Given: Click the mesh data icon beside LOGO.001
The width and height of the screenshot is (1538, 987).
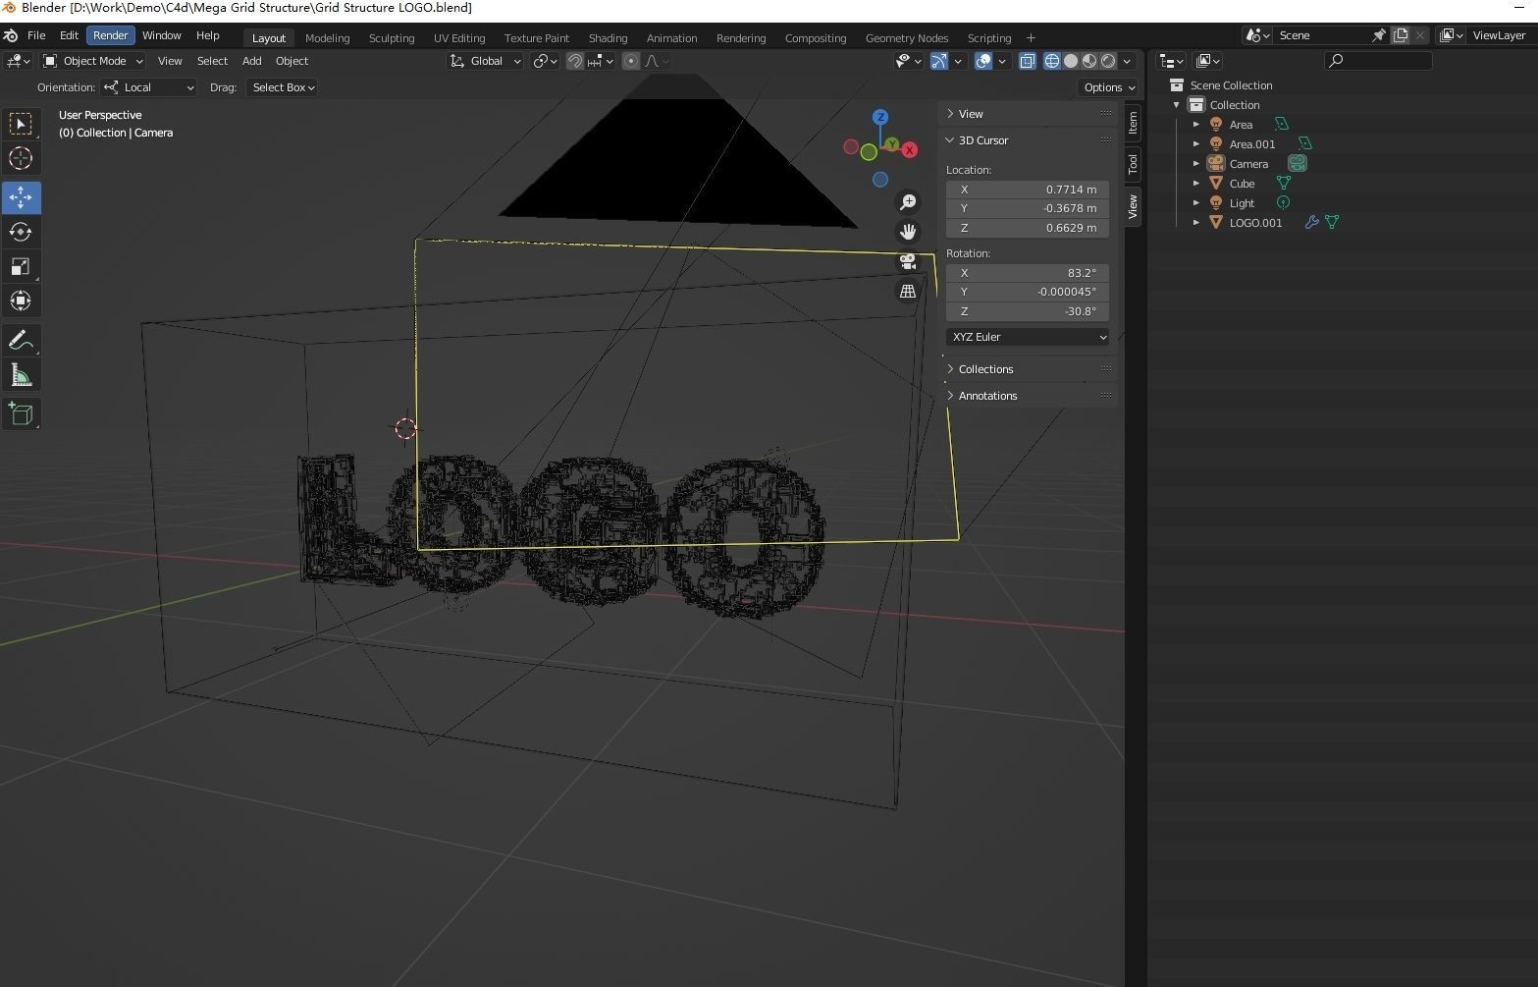Looking at the screenshot, I should tap(1332, 222).
